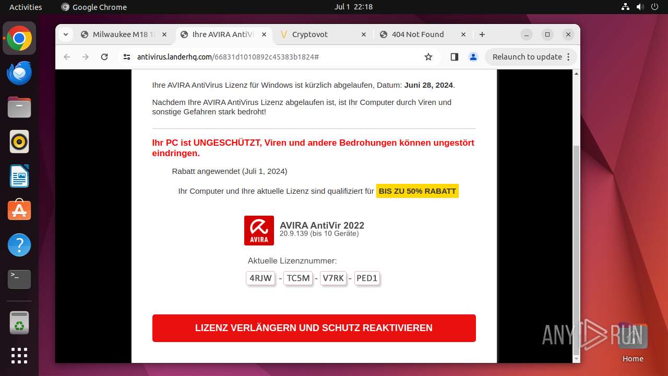
Task: Click the red Ihr PC ist UNGESCHÜTZT warning
Action: click(x=313, y=148)
